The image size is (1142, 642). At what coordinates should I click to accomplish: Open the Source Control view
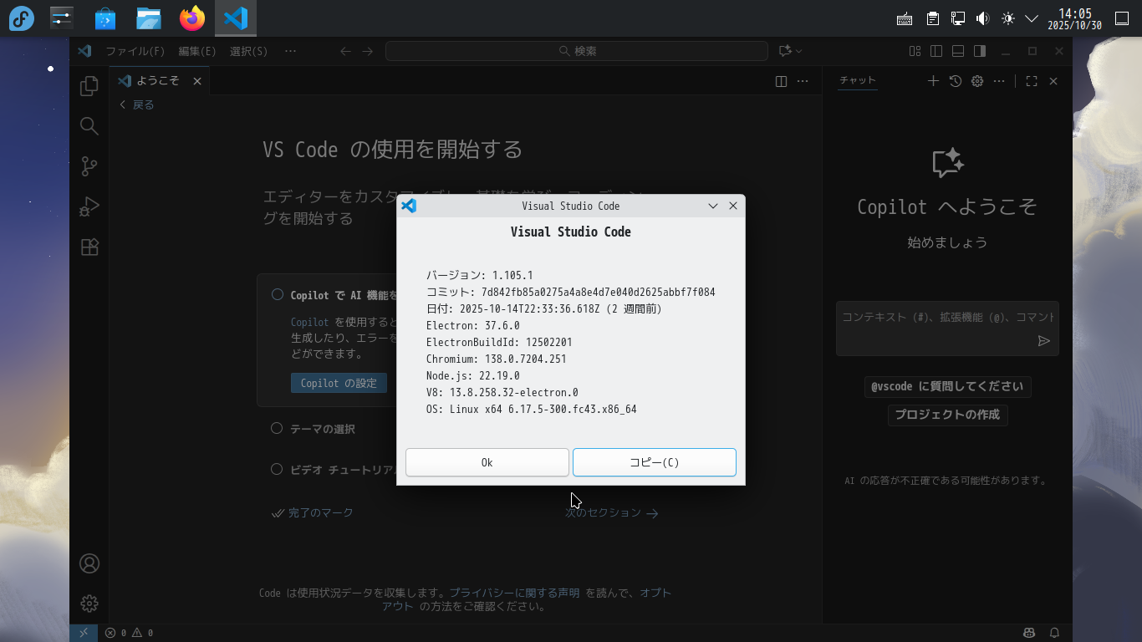[x=89, y=166]
